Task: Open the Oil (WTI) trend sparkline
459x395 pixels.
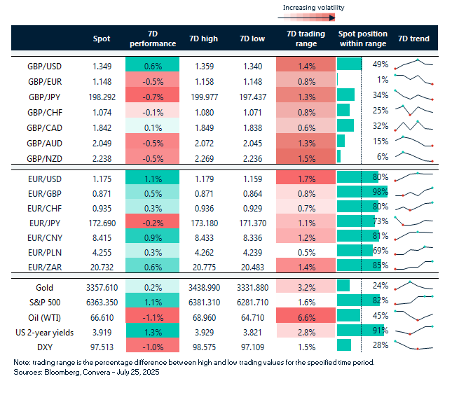Action: point(413,316)
